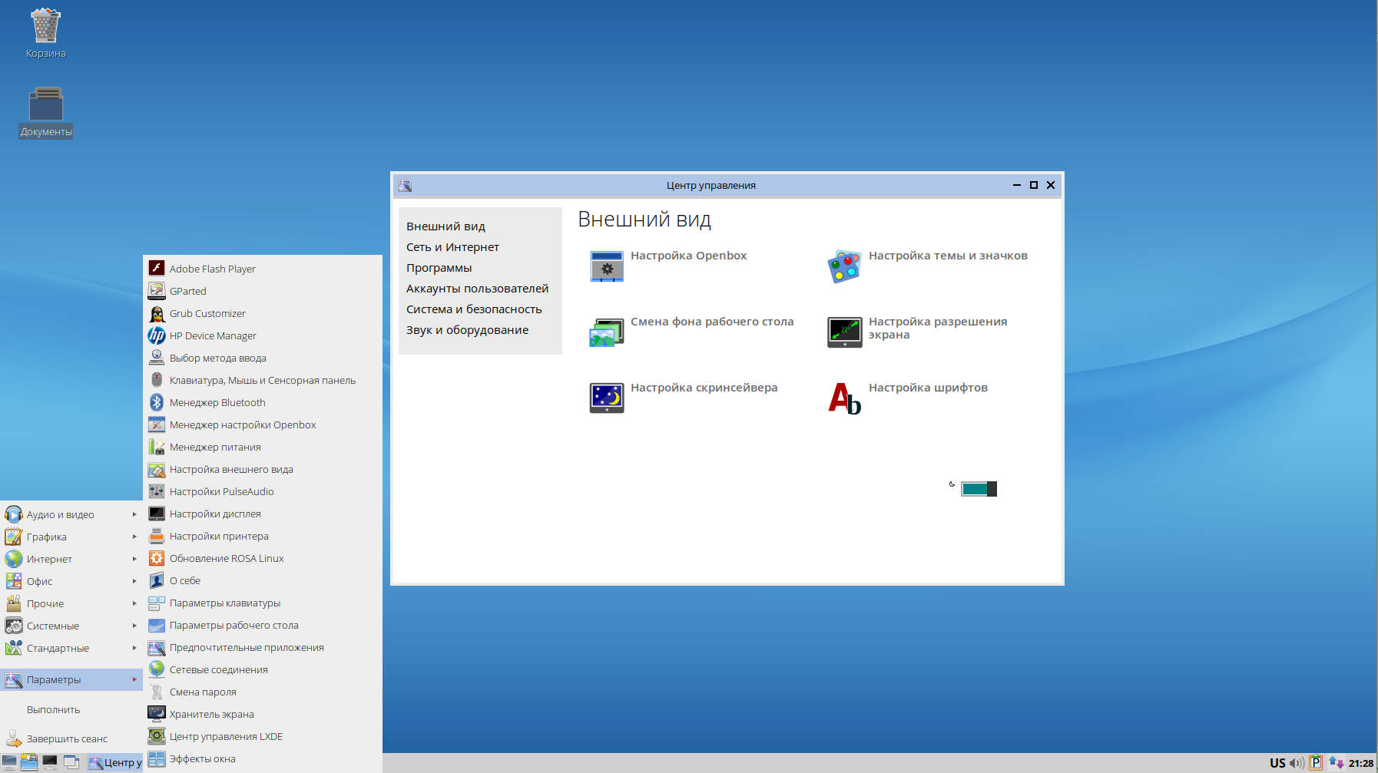Click the Смена фона рабочего стола icon
Viewport: 1378px width, 773px height.
606,332
